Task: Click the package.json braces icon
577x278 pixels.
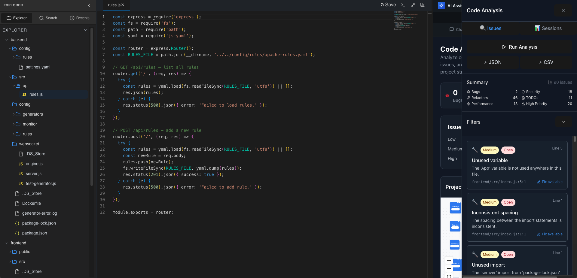Action: tap(17, 233)
